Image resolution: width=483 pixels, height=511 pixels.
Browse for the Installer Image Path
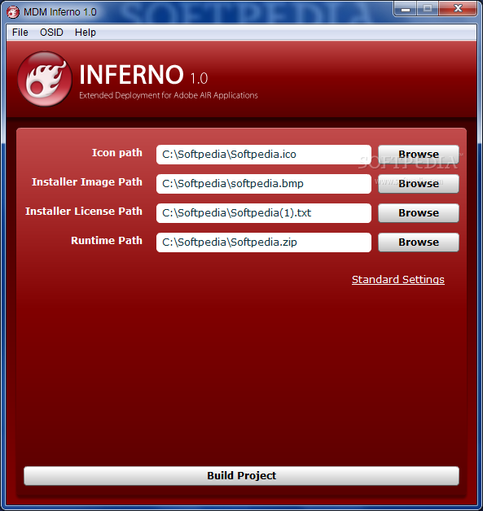[x=419, y=183]
